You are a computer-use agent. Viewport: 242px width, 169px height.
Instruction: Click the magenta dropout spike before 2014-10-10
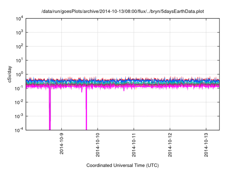(x=86, y=109)
